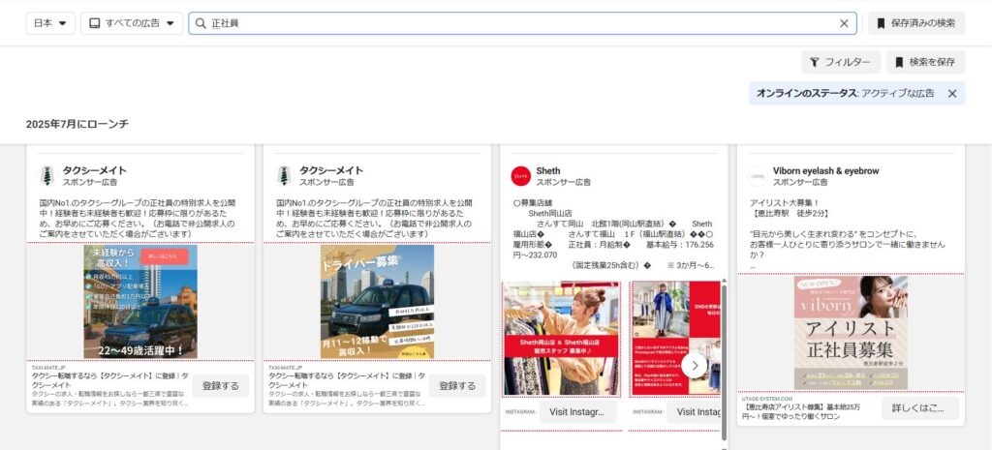Click the magnifier search icon
The image size is (992, 450).
coord(201,23)
